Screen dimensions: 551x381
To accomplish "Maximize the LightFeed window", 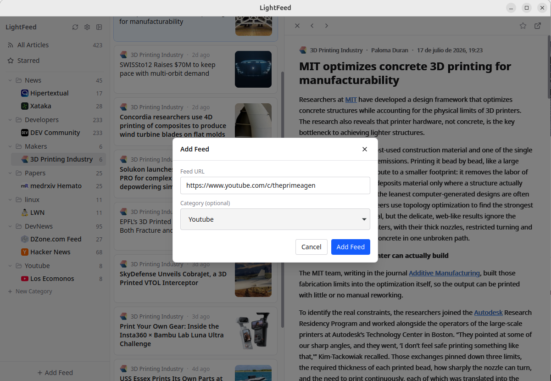I will tap(527, 8).
